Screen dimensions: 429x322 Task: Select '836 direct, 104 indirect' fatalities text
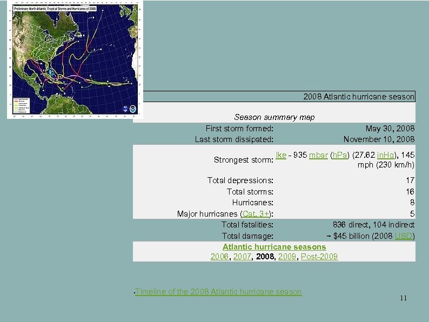373,225
